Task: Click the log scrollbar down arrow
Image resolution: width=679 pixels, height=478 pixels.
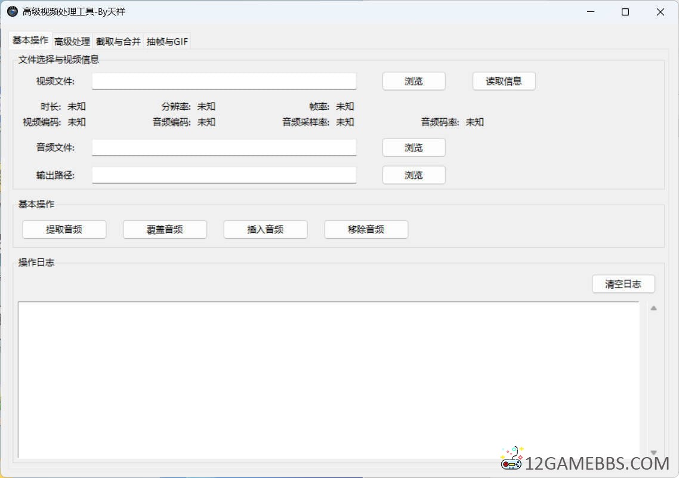Action: click(653, 452)
